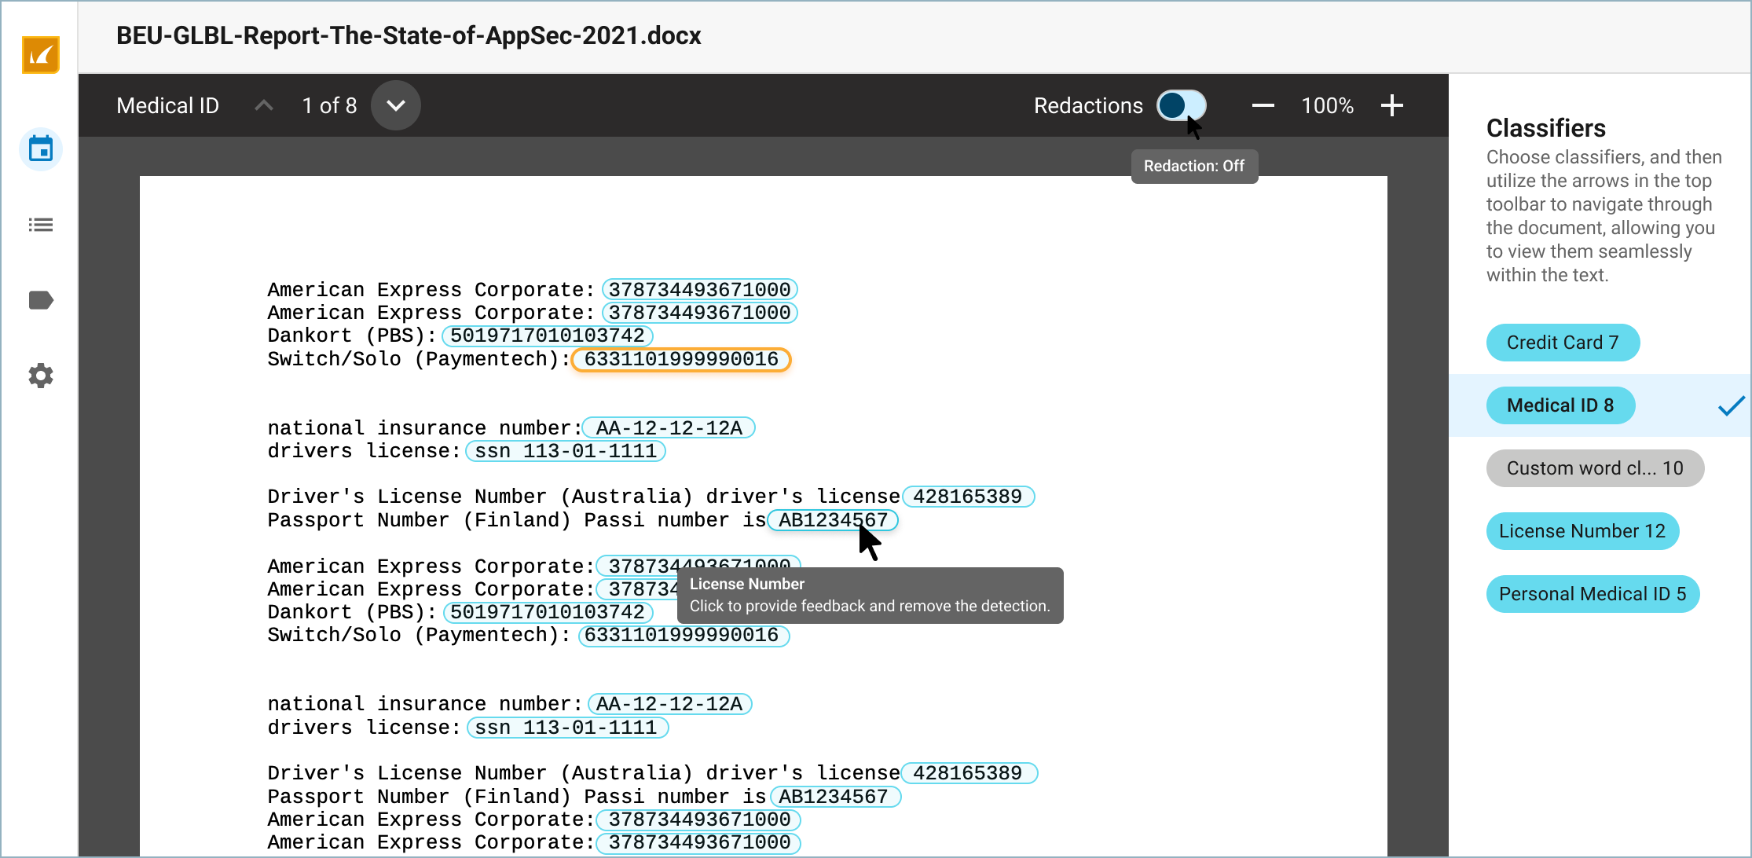Screen dimensions: 1752x858
Task: Select the Medical ID 8 classifier
Action: pos(1560,405)
